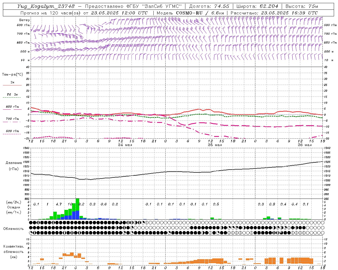Click the (мм/3ч.) unit label
The image size is (338, 270).
click(13, 202)
